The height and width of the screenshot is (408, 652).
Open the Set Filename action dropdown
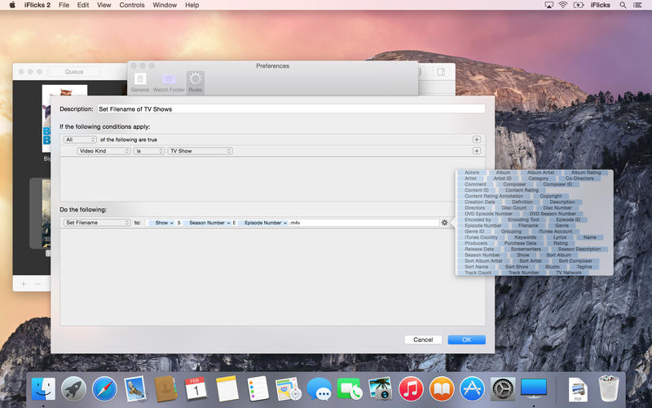[x=97, y=223]
